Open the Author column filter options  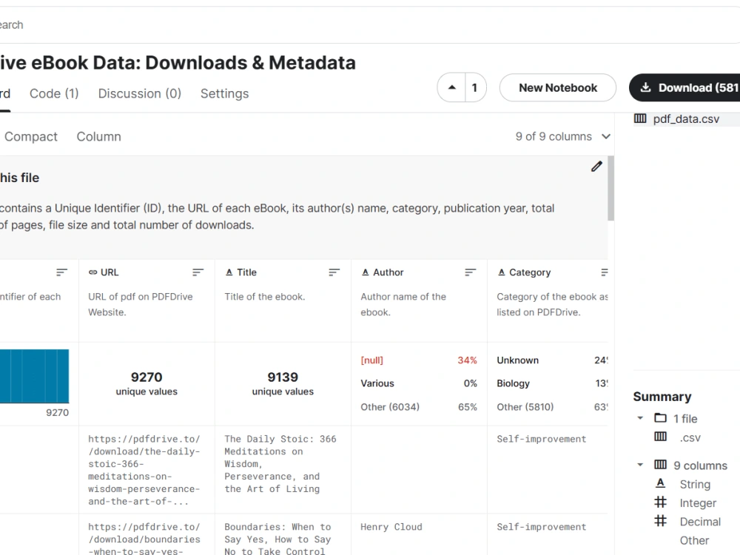click(471, 272)
